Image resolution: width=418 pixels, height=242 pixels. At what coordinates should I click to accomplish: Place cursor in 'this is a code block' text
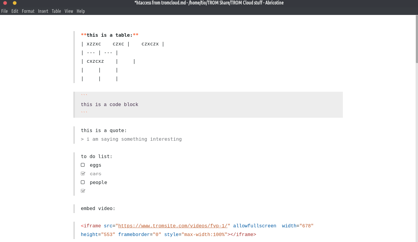(109, 105)
